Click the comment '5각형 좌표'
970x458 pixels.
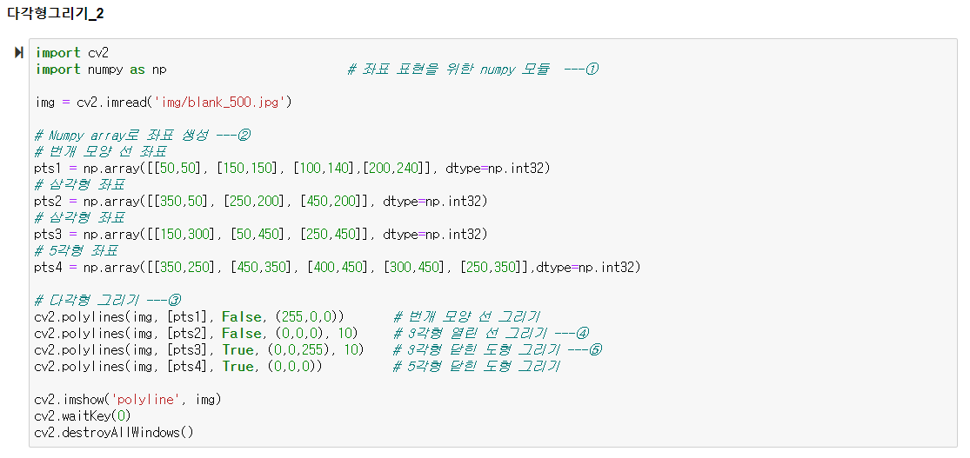click(77, 251)
